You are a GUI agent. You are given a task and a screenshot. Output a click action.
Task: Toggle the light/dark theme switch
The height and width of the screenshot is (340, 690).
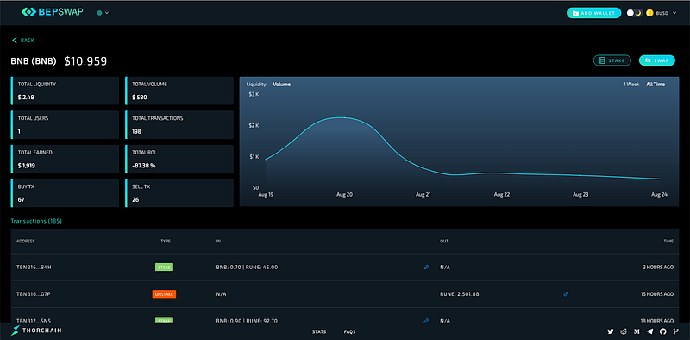pos(634,13)
